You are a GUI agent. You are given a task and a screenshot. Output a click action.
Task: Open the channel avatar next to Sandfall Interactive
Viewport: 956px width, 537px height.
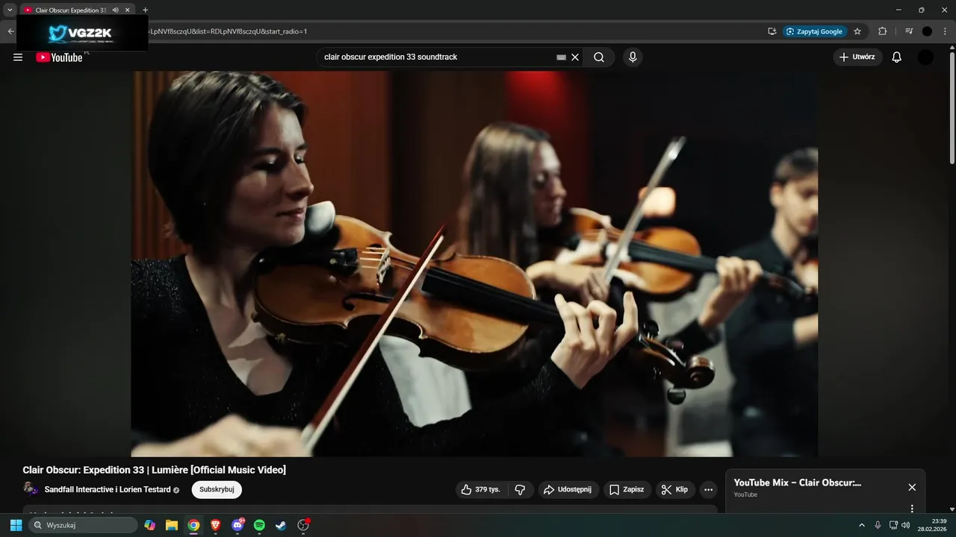pyautogui.click(x=31, y=489)
